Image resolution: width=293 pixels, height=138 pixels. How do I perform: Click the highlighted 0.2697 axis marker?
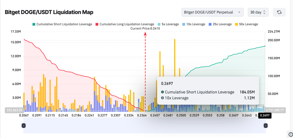(x=265, y=116)
